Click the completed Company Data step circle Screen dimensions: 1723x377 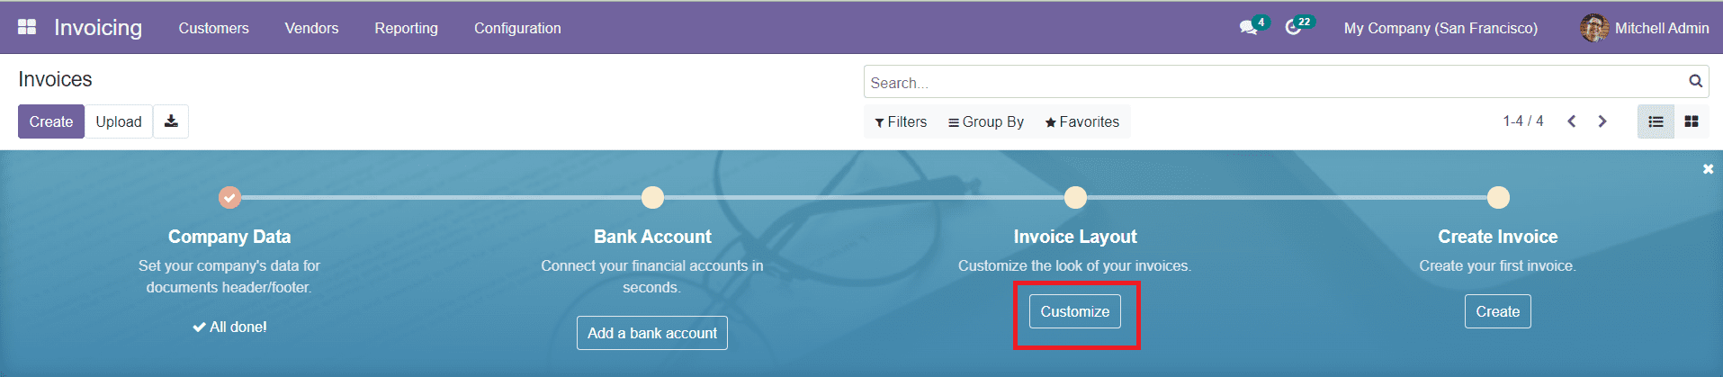(x=230, y=197)
